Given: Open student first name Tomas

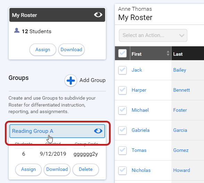Looking at the screenshot, I should pyautogui.click(x=139, y=150).
